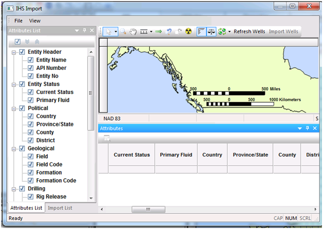Click the Import Wells button
Screen dimensions: 323x229
click(284, 31)
